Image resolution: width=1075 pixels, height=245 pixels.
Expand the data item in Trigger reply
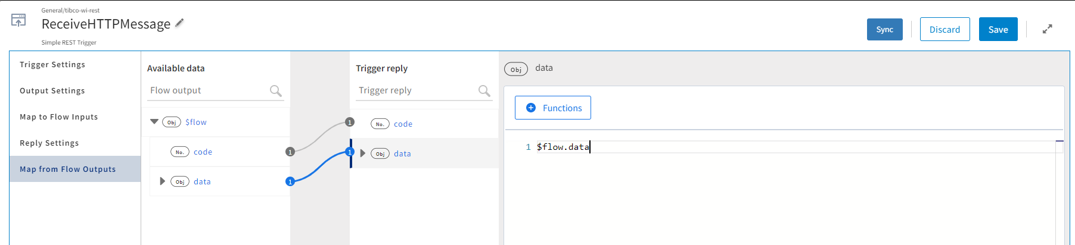click(362, 153)
